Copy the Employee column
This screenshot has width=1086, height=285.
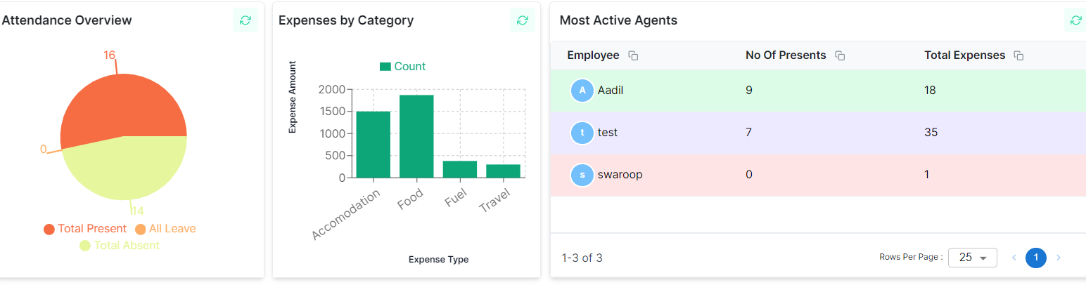coord(633,55)
